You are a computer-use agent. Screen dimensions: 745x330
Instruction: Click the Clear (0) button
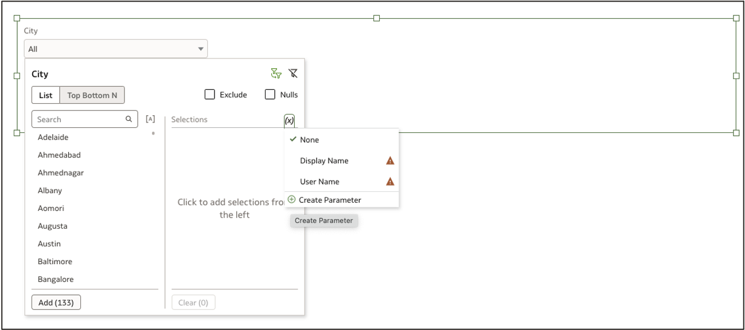point(193,302)
